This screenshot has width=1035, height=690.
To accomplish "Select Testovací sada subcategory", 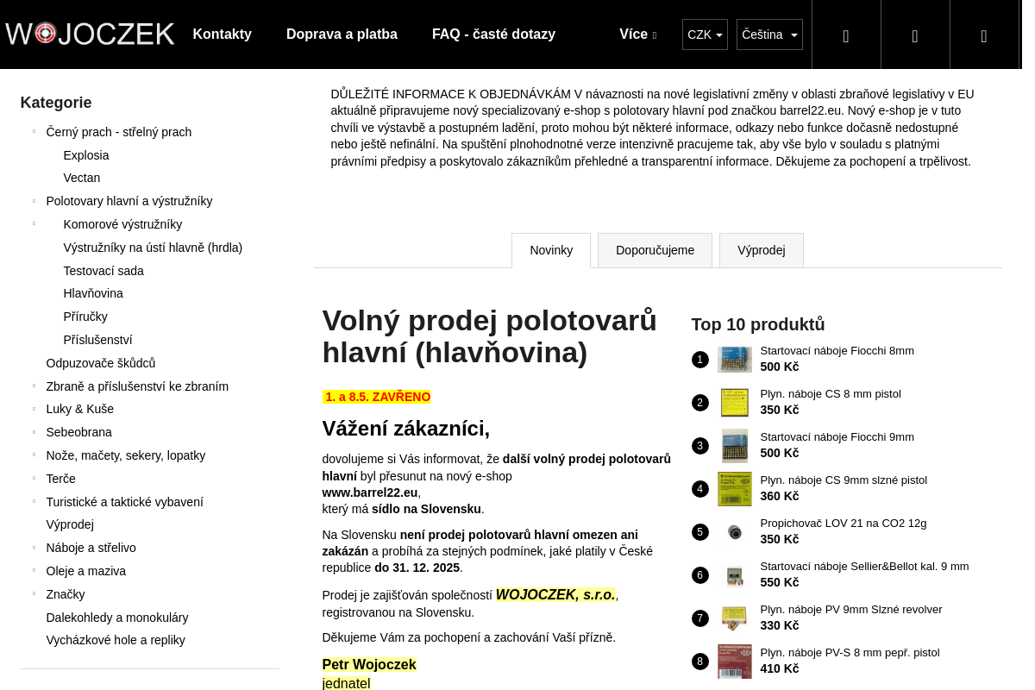I will pyautogui.click(x=103, y=271).
